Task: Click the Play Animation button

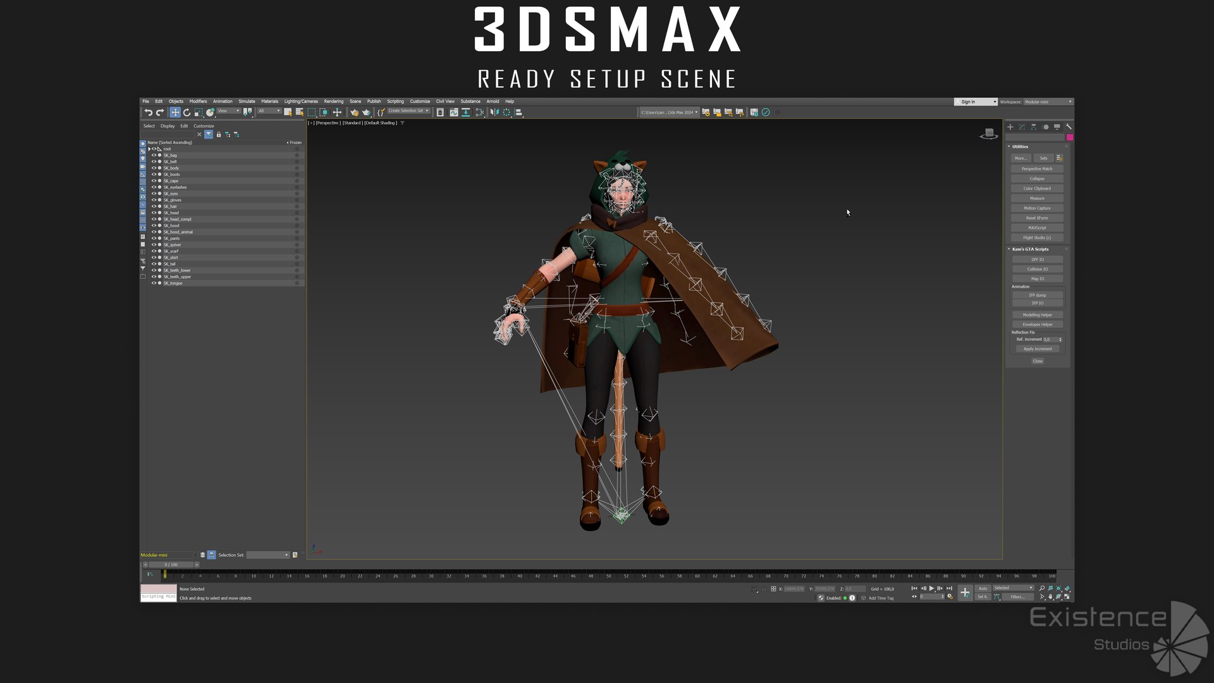Action: point(931,588)
